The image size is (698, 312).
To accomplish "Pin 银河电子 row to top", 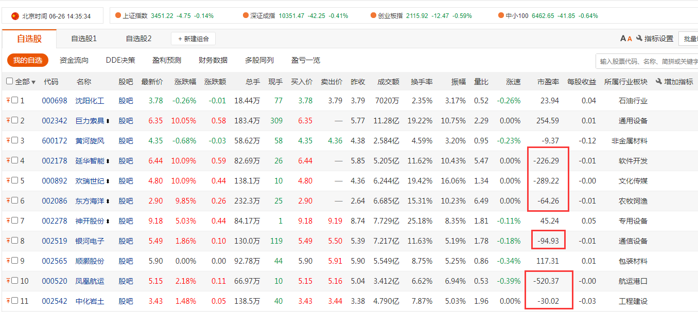I will pyautogui.click(x=8, y=241).
